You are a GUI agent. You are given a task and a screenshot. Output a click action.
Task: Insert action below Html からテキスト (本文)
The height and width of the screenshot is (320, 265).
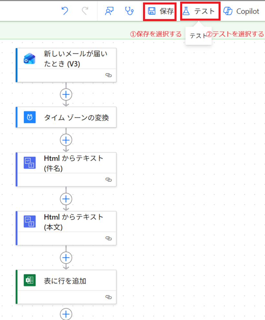pos(66,257)
